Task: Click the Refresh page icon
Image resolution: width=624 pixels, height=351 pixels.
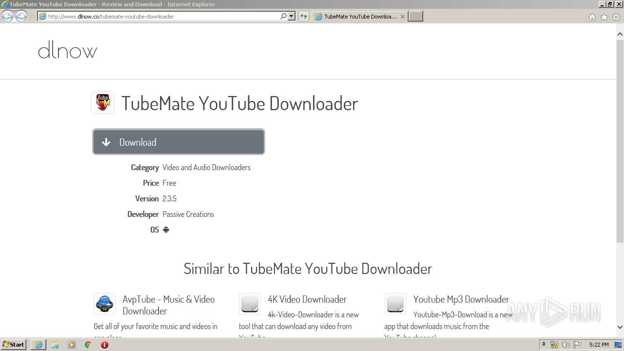Action: pos(304,16)
